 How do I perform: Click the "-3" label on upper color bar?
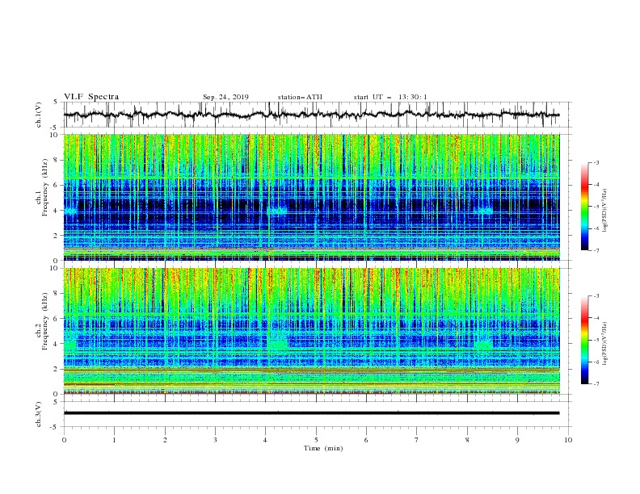click(596, 162)
